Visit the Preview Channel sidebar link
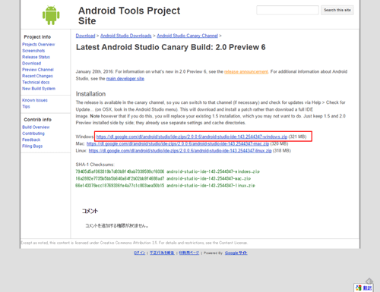The height and width of the screenshot is (292, 380). [38, 70]
